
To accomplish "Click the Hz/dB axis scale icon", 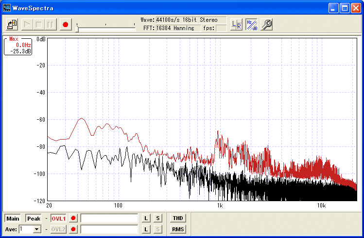I will tap(251, 25).
